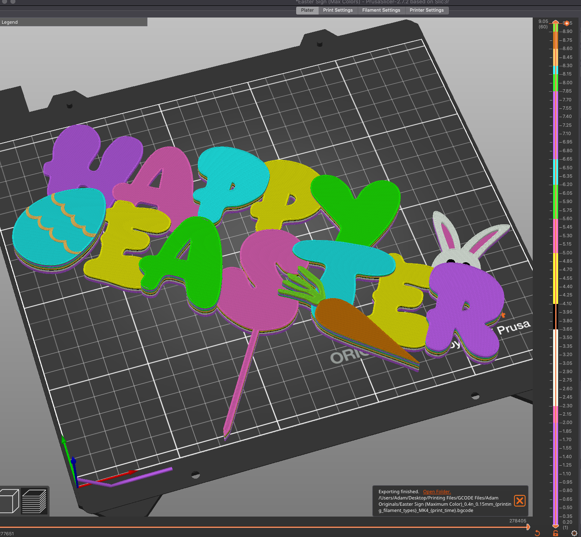Open the Printer Settings tab

coord(426,10)
